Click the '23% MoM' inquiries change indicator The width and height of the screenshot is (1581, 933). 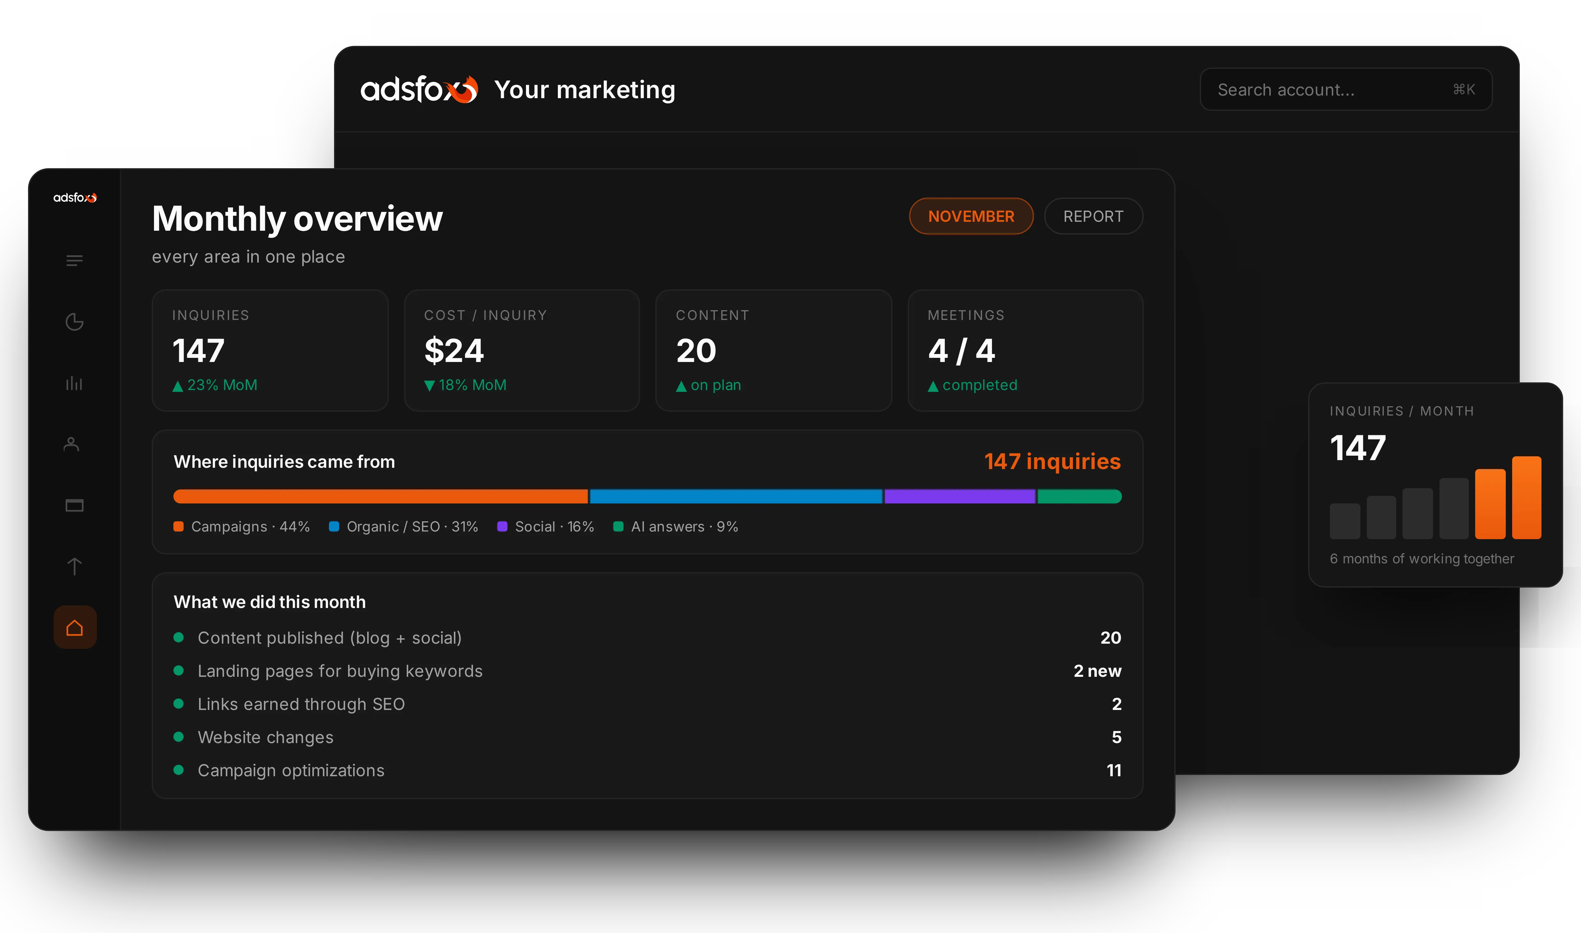(x=215, y=385)
